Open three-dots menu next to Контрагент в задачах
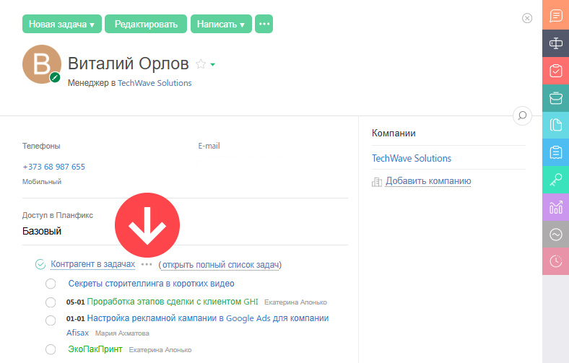This screenshot has width=569, height=363. pyautogui.click(x=147, y=264)
